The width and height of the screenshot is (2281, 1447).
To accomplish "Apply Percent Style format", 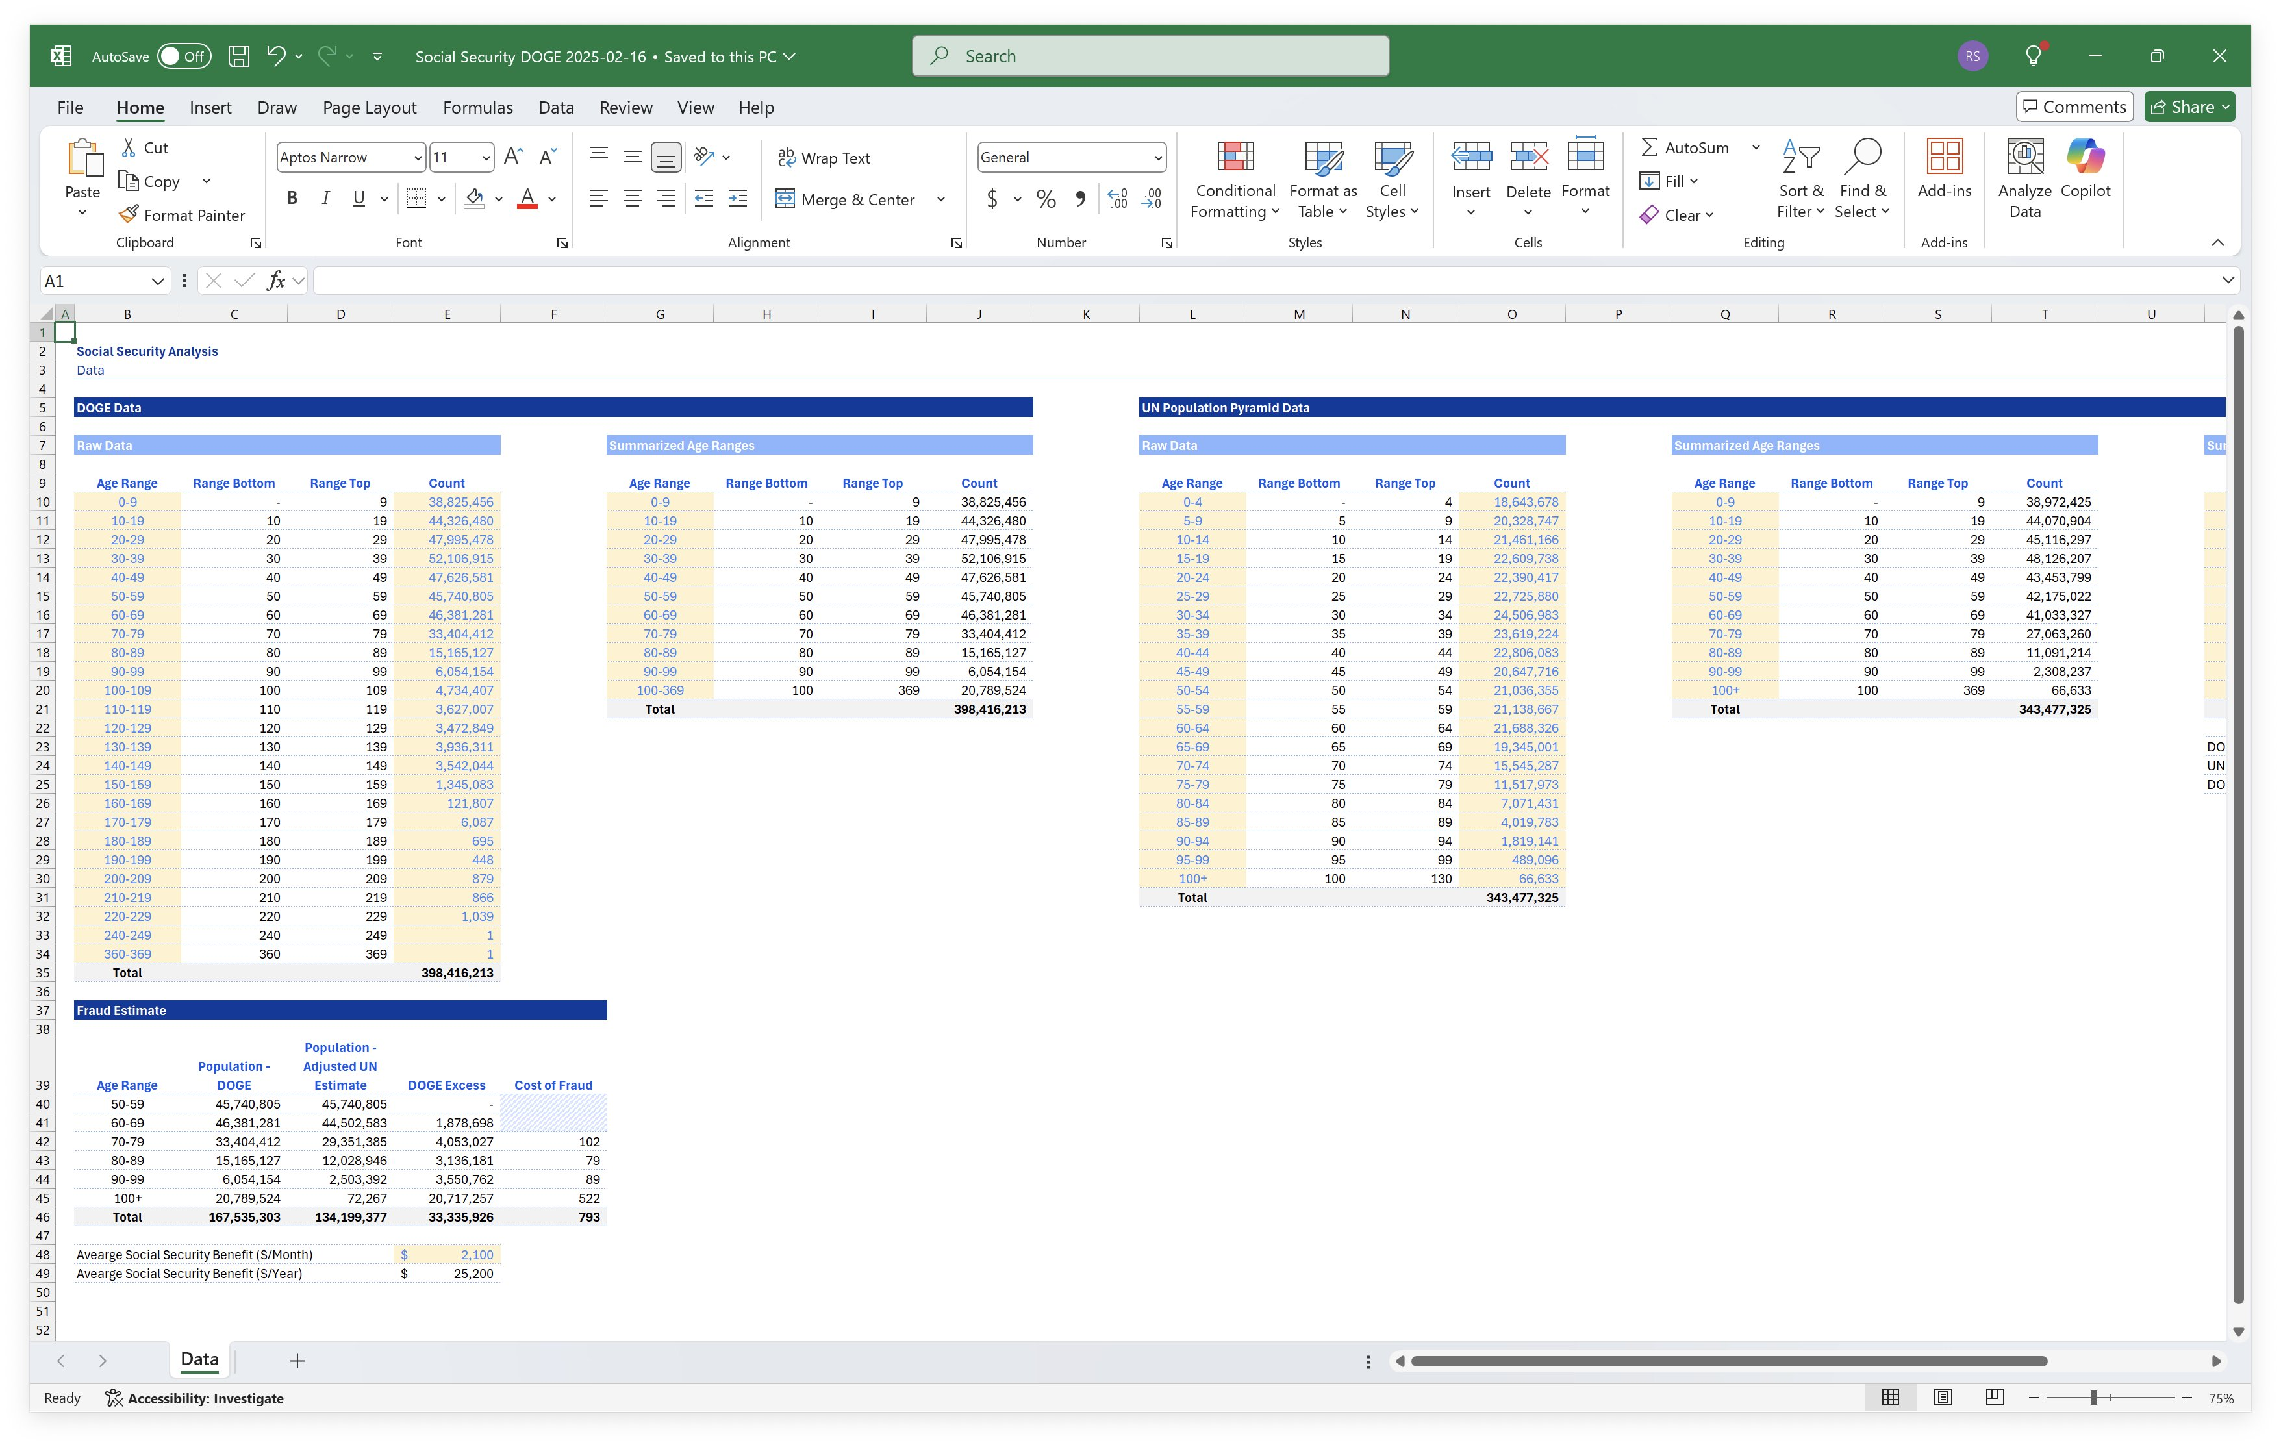I will pyautogui.click(x=1046, y=199).
